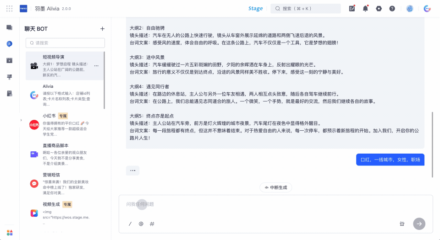Open the saved documents sidebar icon
The height and width of the screenshot is (240, 440).
coord(9,93)
